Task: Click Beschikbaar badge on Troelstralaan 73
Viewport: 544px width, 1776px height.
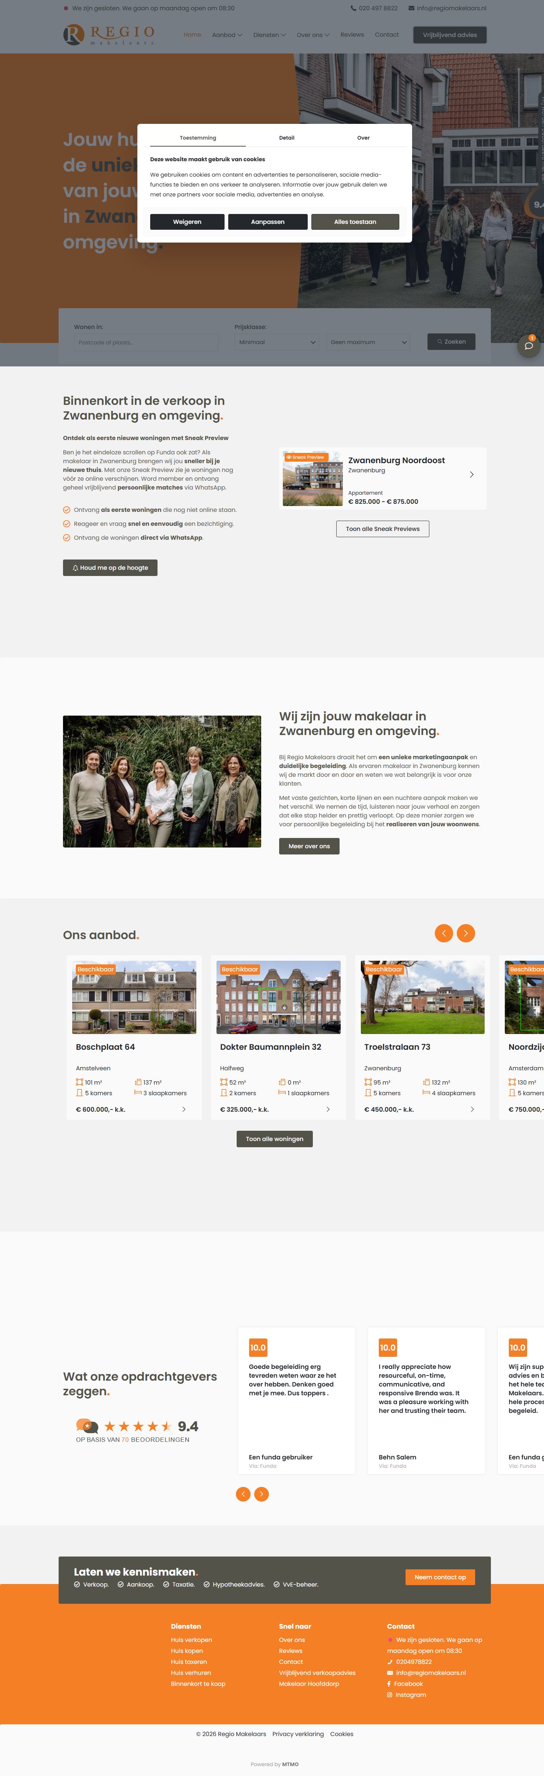Action: [383, 970]
